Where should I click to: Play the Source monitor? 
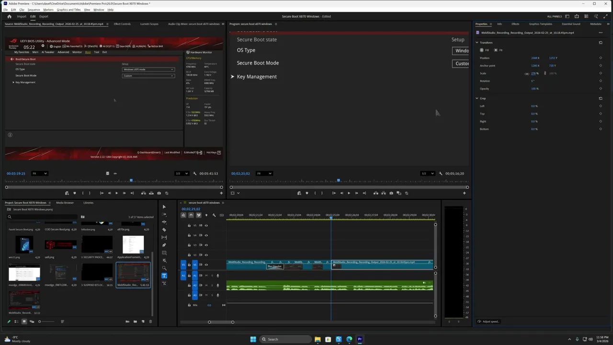pos(116,193)
